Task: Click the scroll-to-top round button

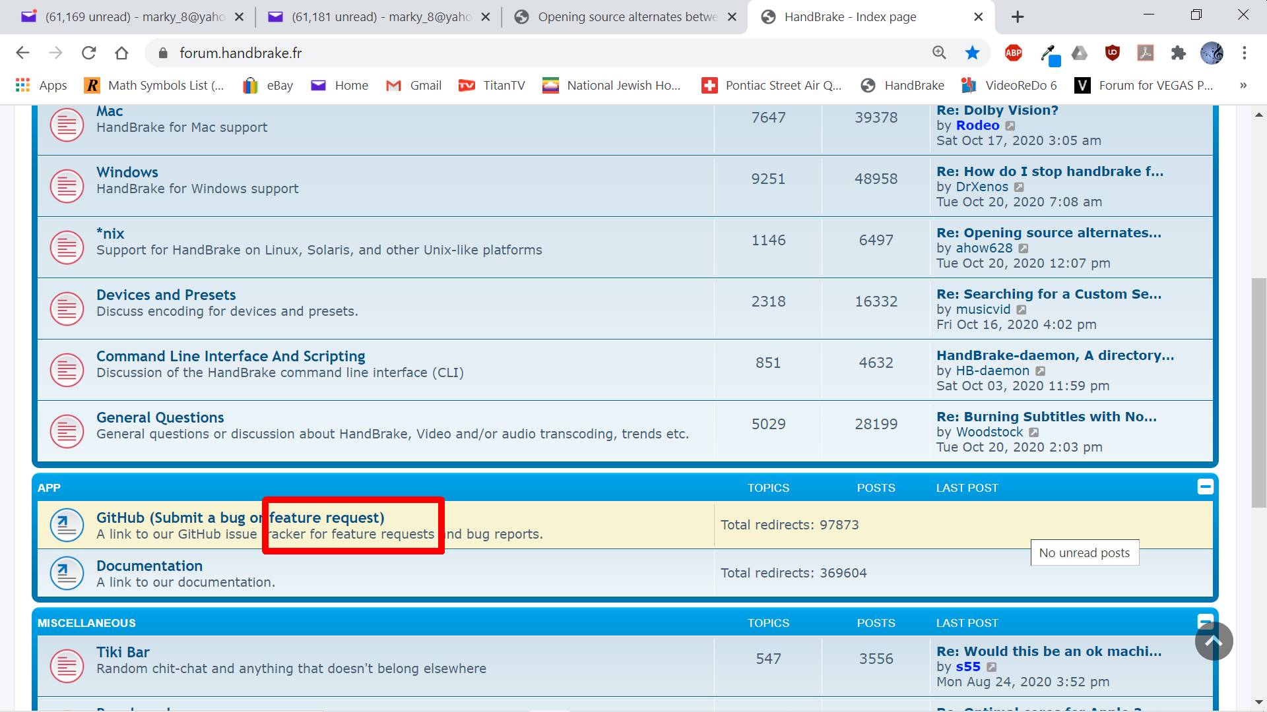Action: coord(1214,641)
